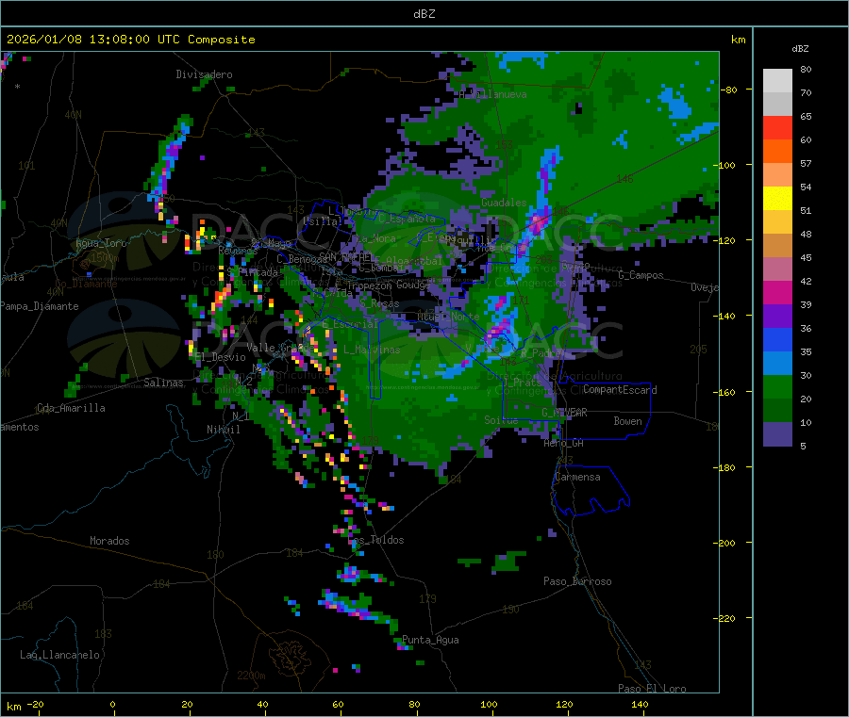This screenshot has width=849, height=717.
Task: Click the 'S_Rosas' map label
Action: click(379, 304)
